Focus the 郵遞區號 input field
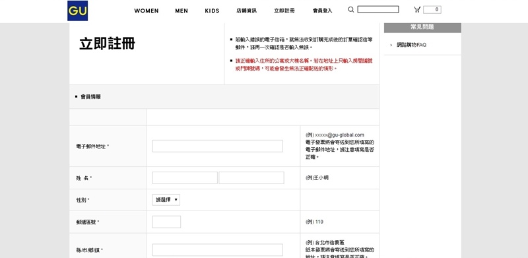Viewport: 528px width, 258px height. click(x=166, y=222)
